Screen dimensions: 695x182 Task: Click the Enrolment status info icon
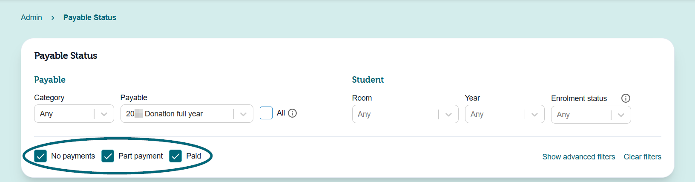(x=626, y=98)
